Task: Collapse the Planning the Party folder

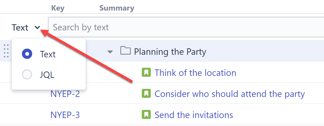Action: (110, 52)
